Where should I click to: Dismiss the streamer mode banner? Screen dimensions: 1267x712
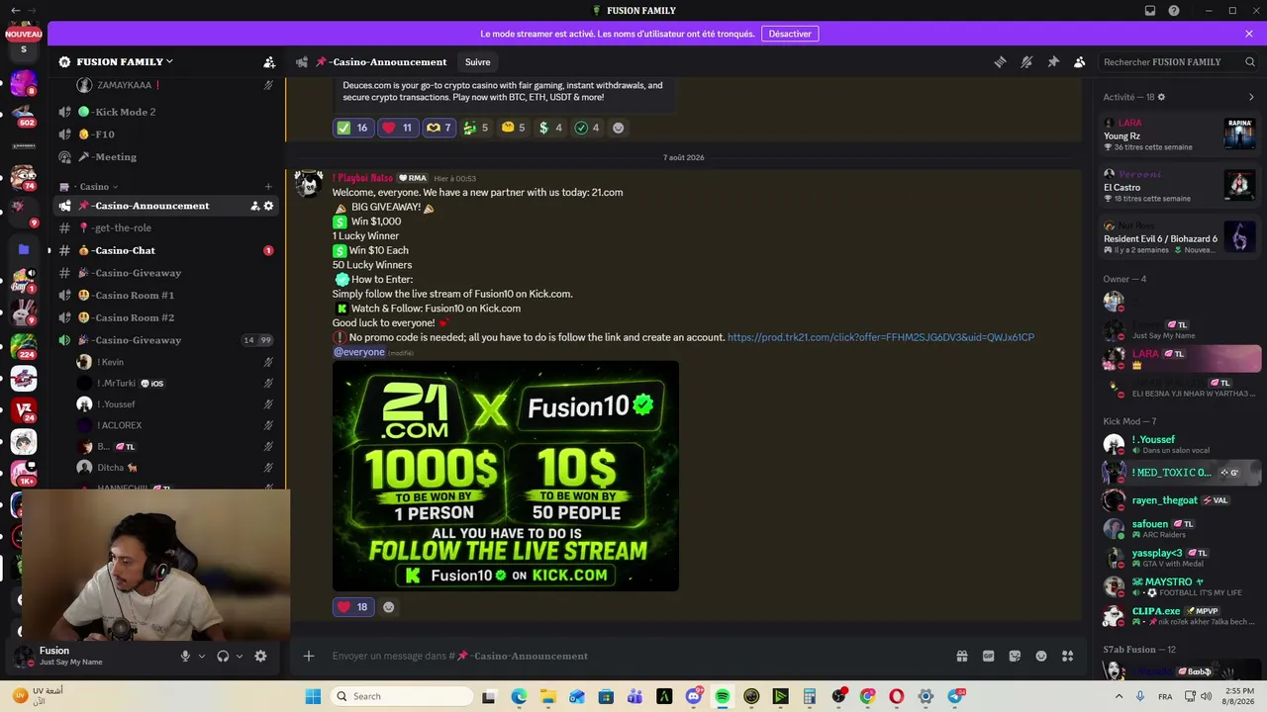point(1249,34)
